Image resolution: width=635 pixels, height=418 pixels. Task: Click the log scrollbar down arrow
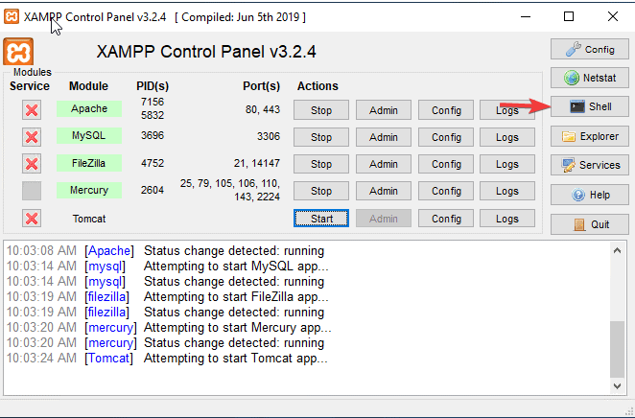tap(617, 386)
